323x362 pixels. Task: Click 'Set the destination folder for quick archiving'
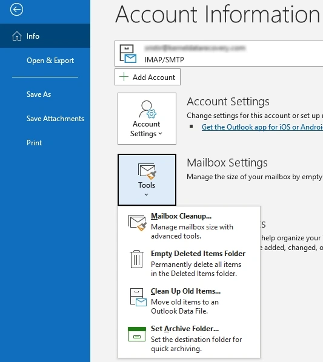(x=196, y=344)
